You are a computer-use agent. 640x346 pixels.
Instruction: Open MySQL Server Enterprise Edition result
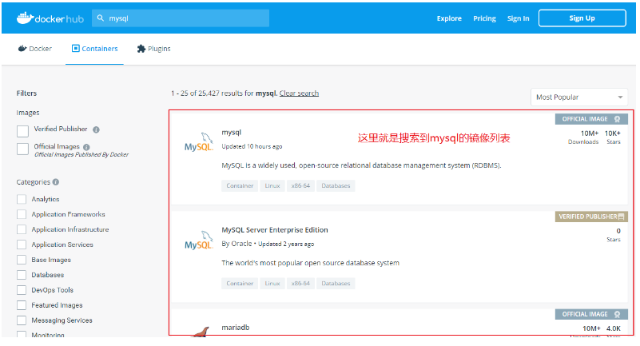275,229
